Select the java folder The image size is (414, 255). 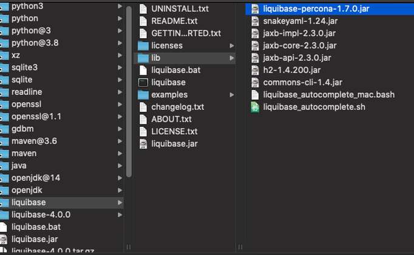(x=62, y=166)
